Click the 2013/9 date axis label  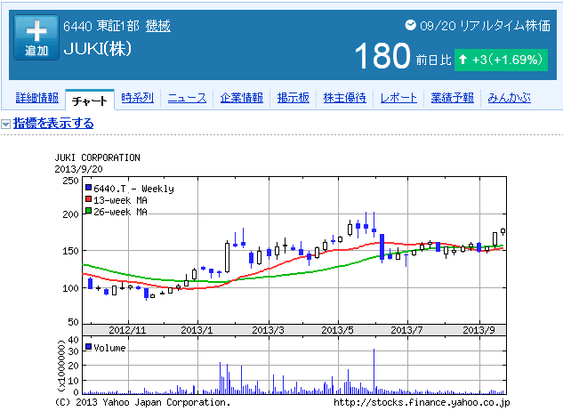[x=479, y=330]
